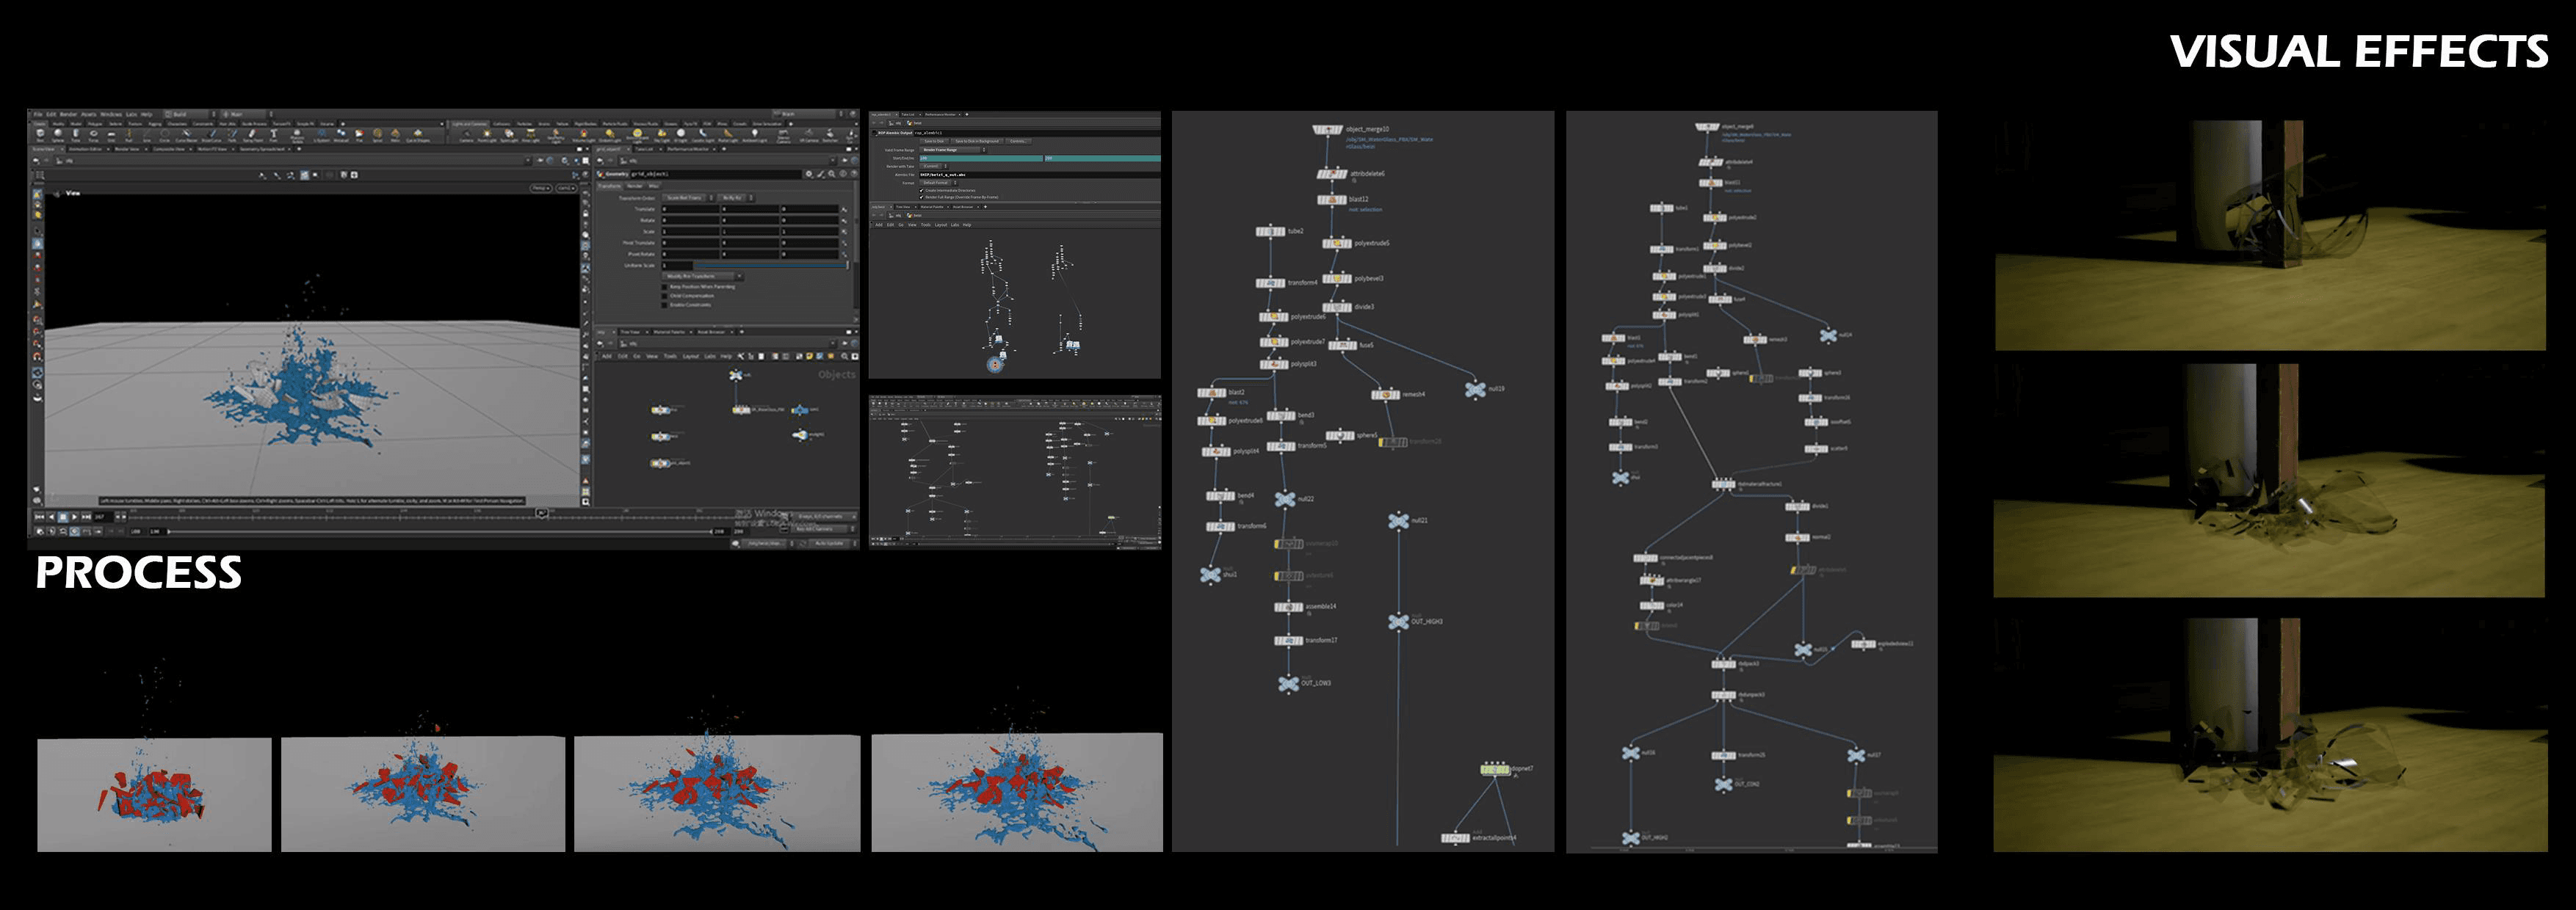
Task: Select the Torus shelf tool
Action: 94,134
